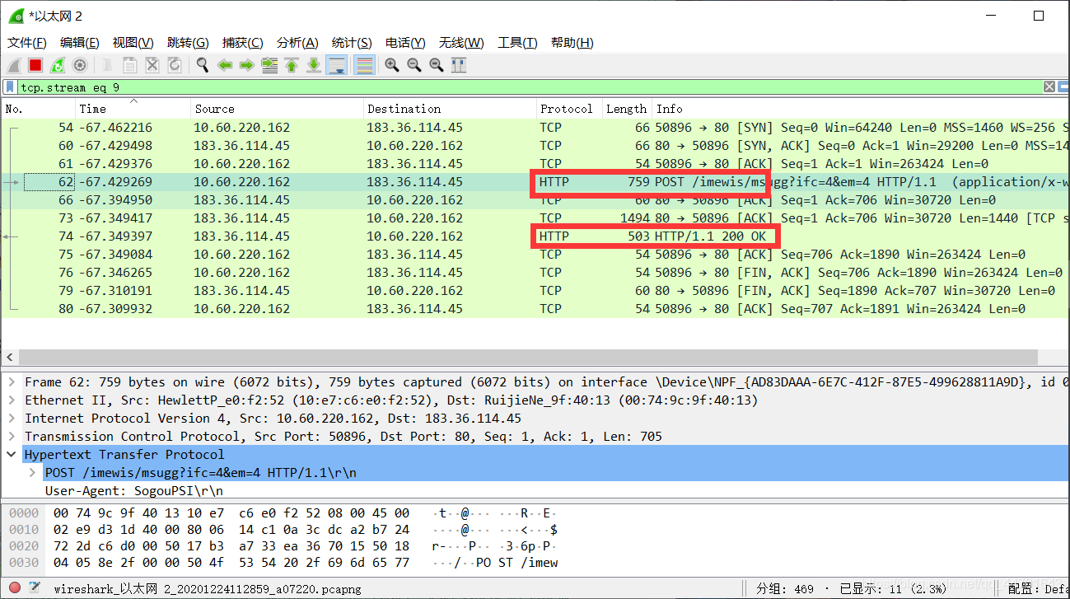Expand the Ethernet II section

[x=12, y=400]
